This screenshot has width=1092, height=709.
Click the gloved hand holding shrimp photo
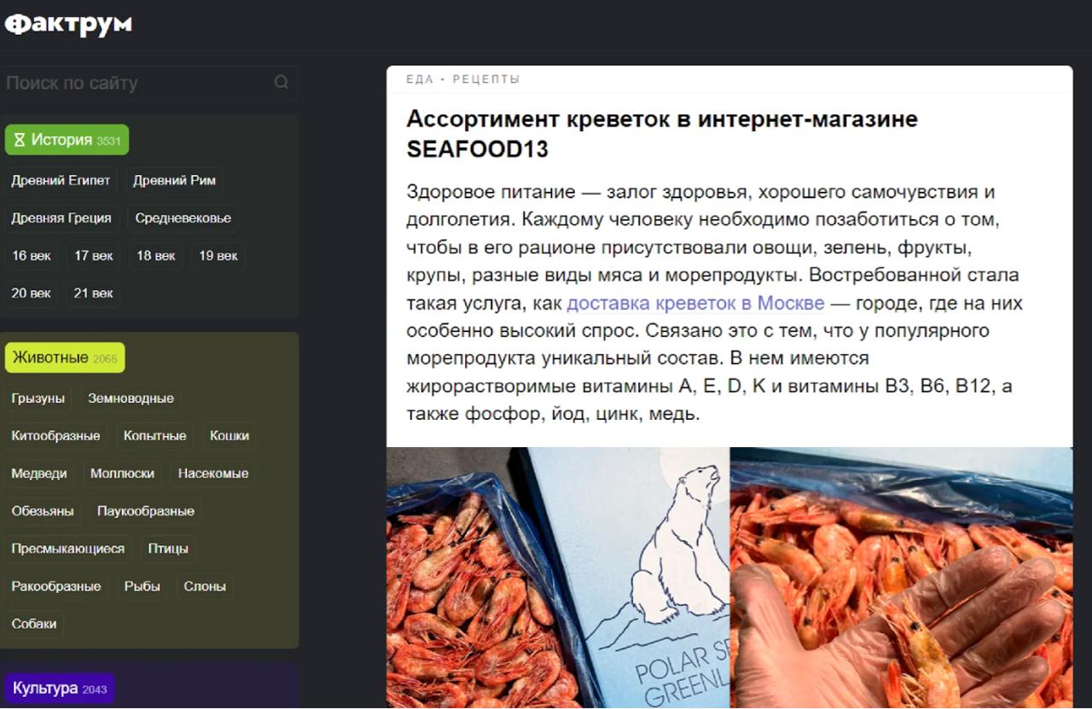point(902,578)
